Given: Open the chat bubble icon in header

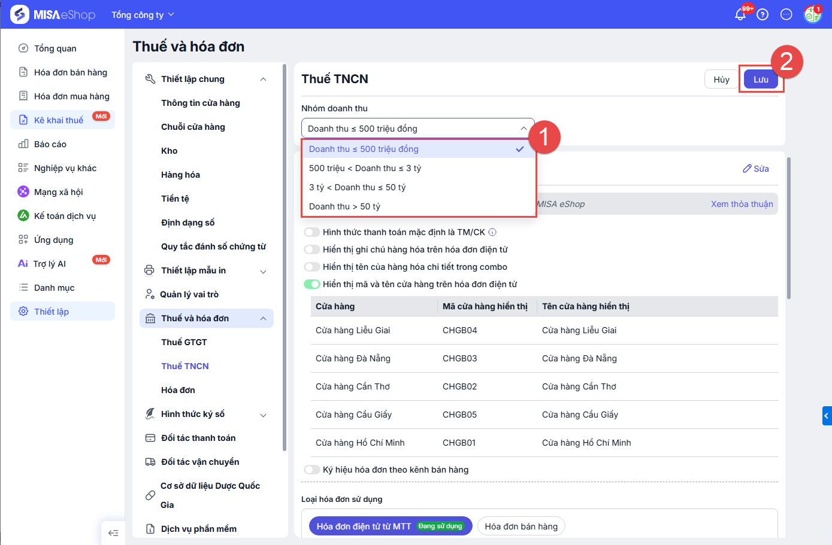Looking at the screenshot, I should 786,14.
